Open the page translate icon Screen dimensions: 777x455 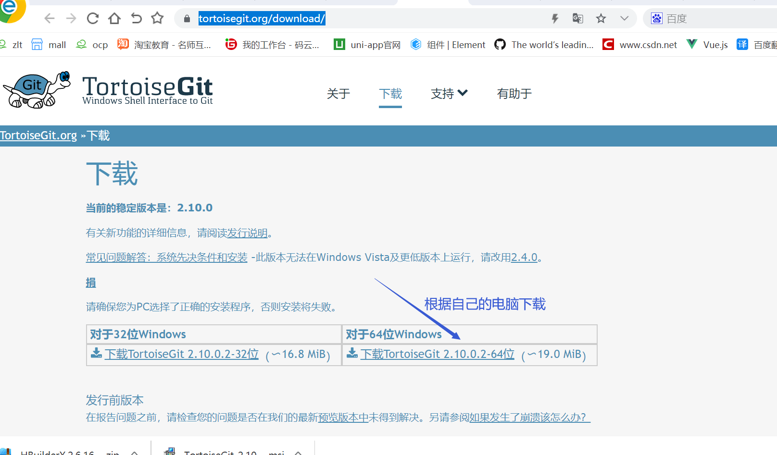577,19
